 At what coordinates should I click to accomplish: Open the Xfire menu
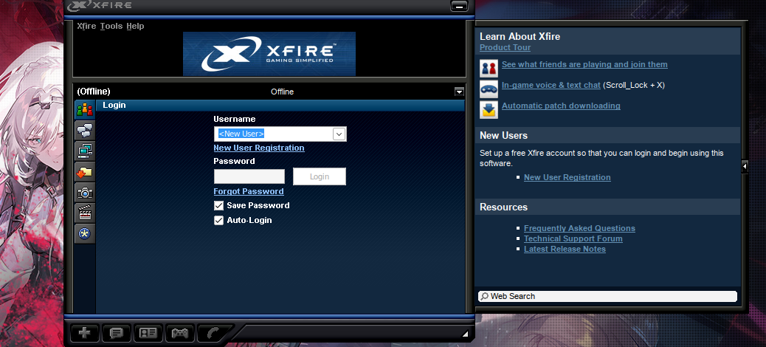86,26
